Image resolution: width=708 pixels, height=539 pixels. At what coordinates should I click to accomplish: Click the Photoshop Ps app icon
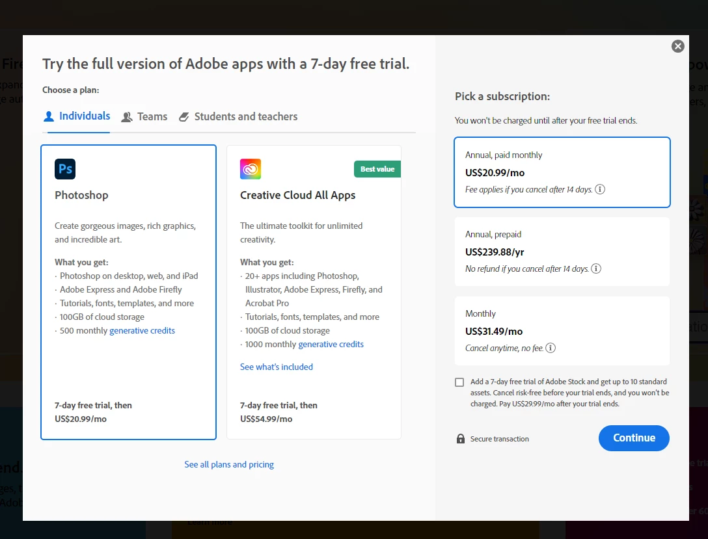[x=65, y=169]
